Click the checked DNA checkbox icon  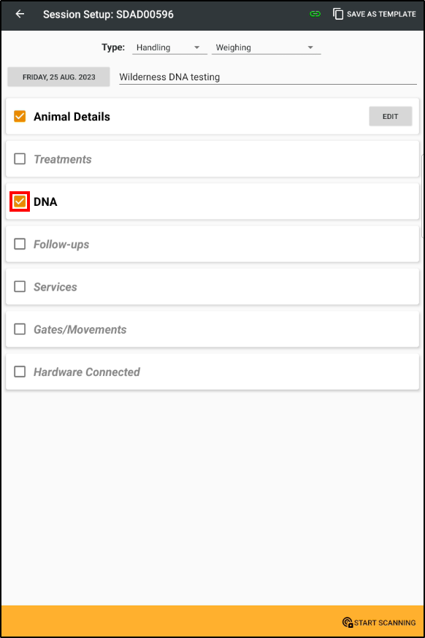coord(19,201)
